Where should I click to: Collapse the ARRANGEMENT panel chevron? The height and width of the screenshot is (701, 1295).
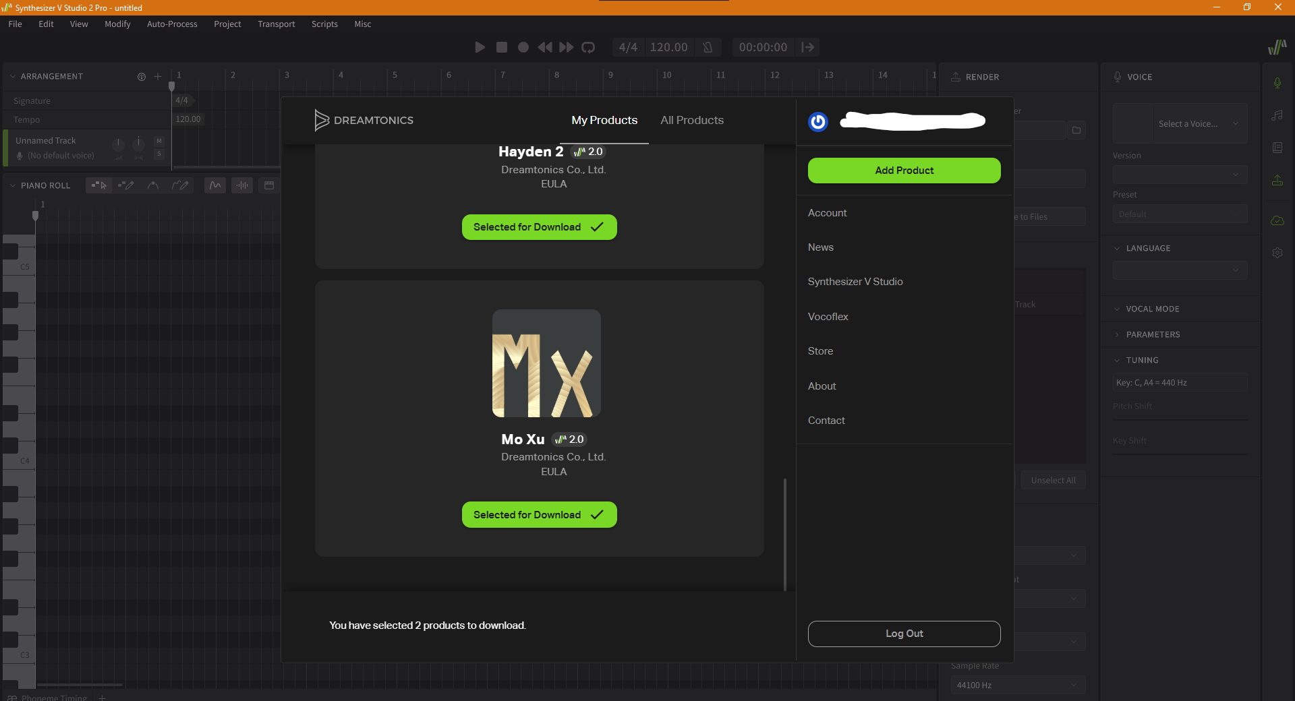(12, 77)
